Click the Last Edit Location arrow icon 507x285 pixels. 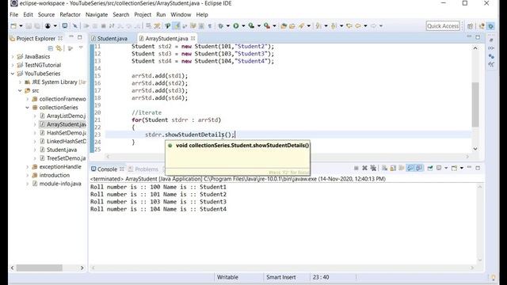tap(349, 26)
